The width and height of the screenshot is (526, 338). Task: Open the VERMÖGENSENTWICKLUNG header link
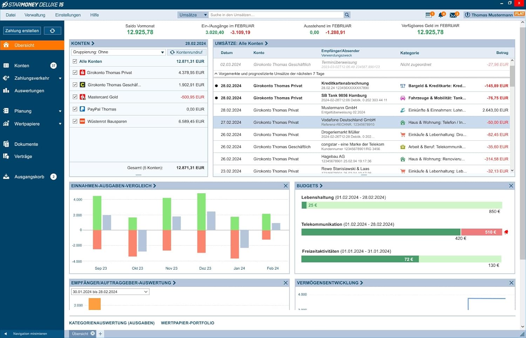pyautogui.click(x=330, y=283)
